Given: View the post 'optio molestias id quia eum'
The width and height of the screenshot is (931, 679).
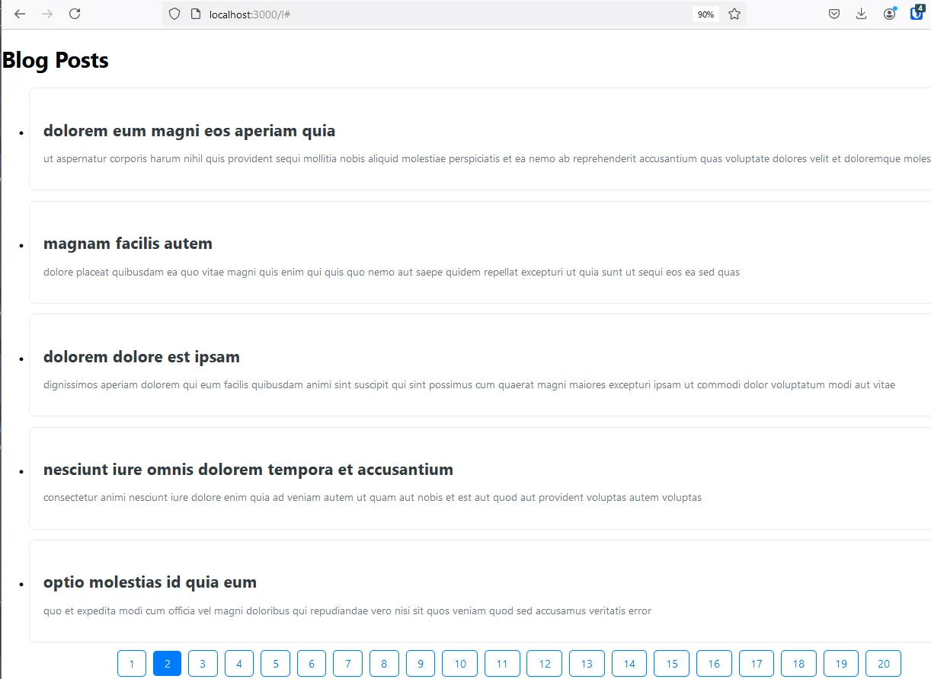Looking at the screenshot, I should click(149, 582).
